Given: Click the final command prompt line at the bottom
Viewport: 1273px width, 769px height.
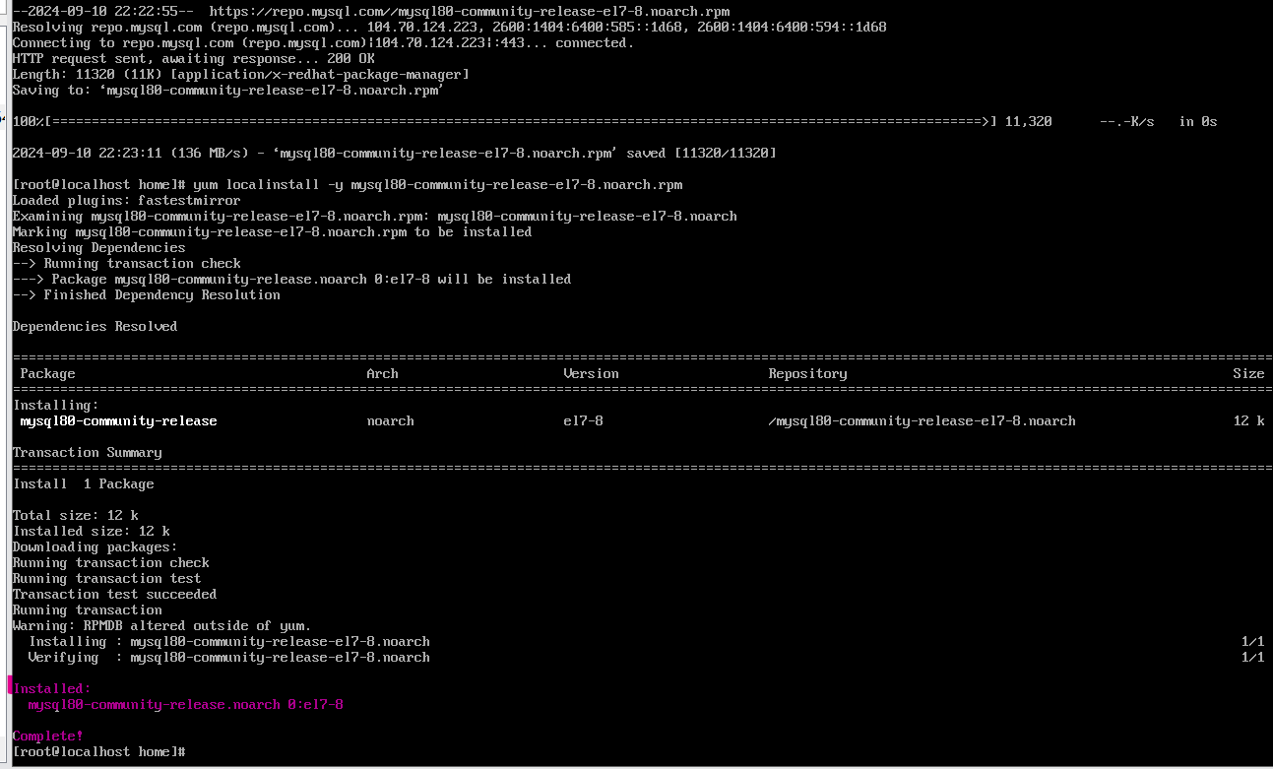Looking at the screenshot, I should [x=98, y=751].
